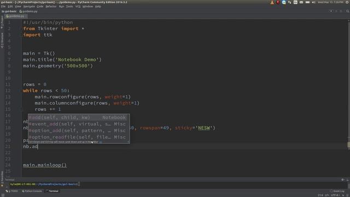This screenshot has height=197, width=350.
Task: Open the Event Log panel
Action: coord(337,191)
